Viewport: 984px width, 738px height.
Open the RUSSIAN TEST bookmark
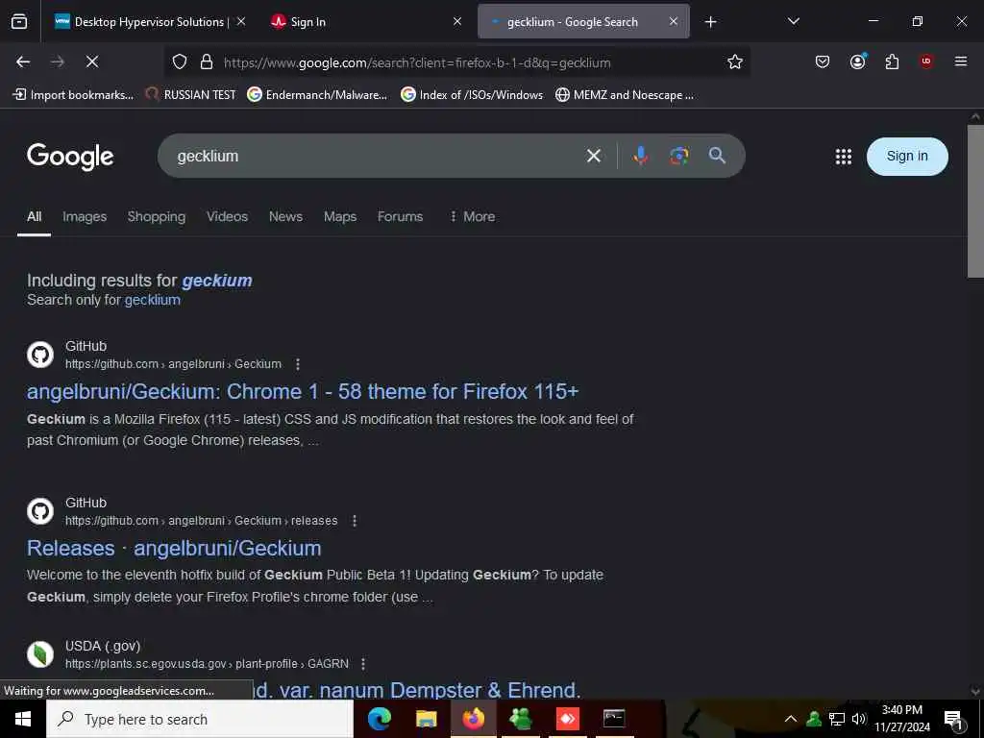click(191, 95)
